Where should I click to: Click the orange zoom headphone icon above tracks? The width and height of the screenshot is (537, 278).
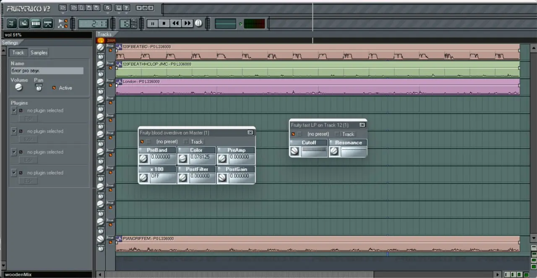coord(101,40)
